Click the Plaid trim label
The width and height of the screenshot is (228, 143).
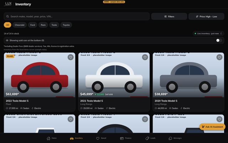[8, 104]
